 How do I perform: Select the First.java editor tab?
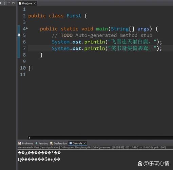coord(27,3)
